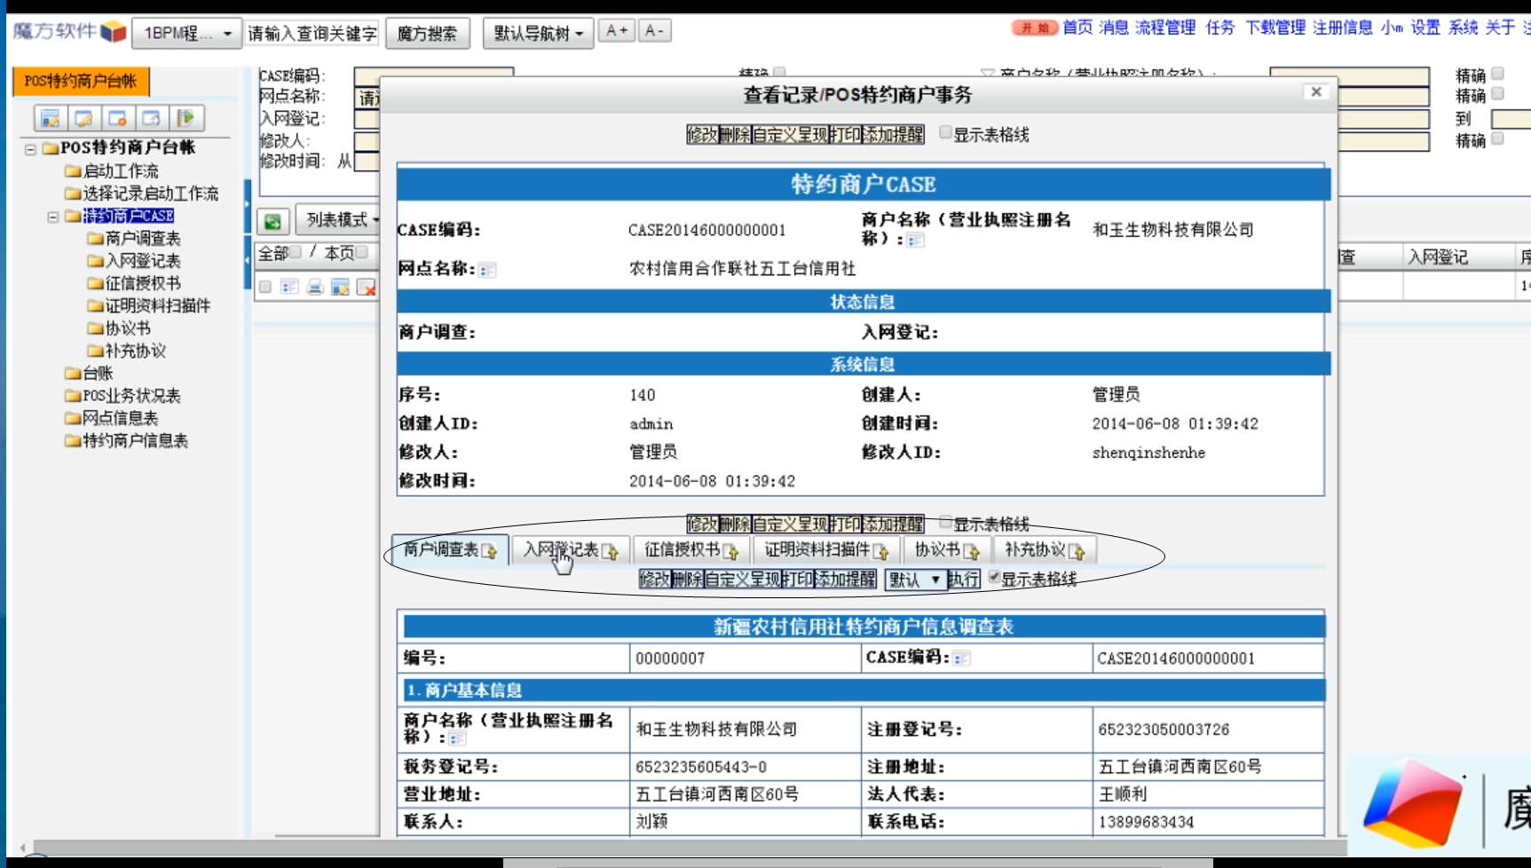1531x868 pixels.
Task: Click the edit record icon in the list row
Action: tap(340, 287)
